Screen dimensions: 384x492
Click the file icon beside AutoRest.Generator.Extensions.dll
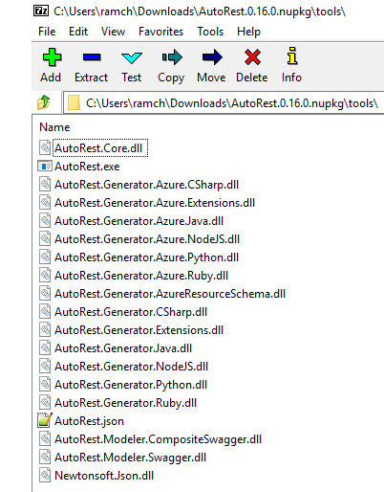45,329
